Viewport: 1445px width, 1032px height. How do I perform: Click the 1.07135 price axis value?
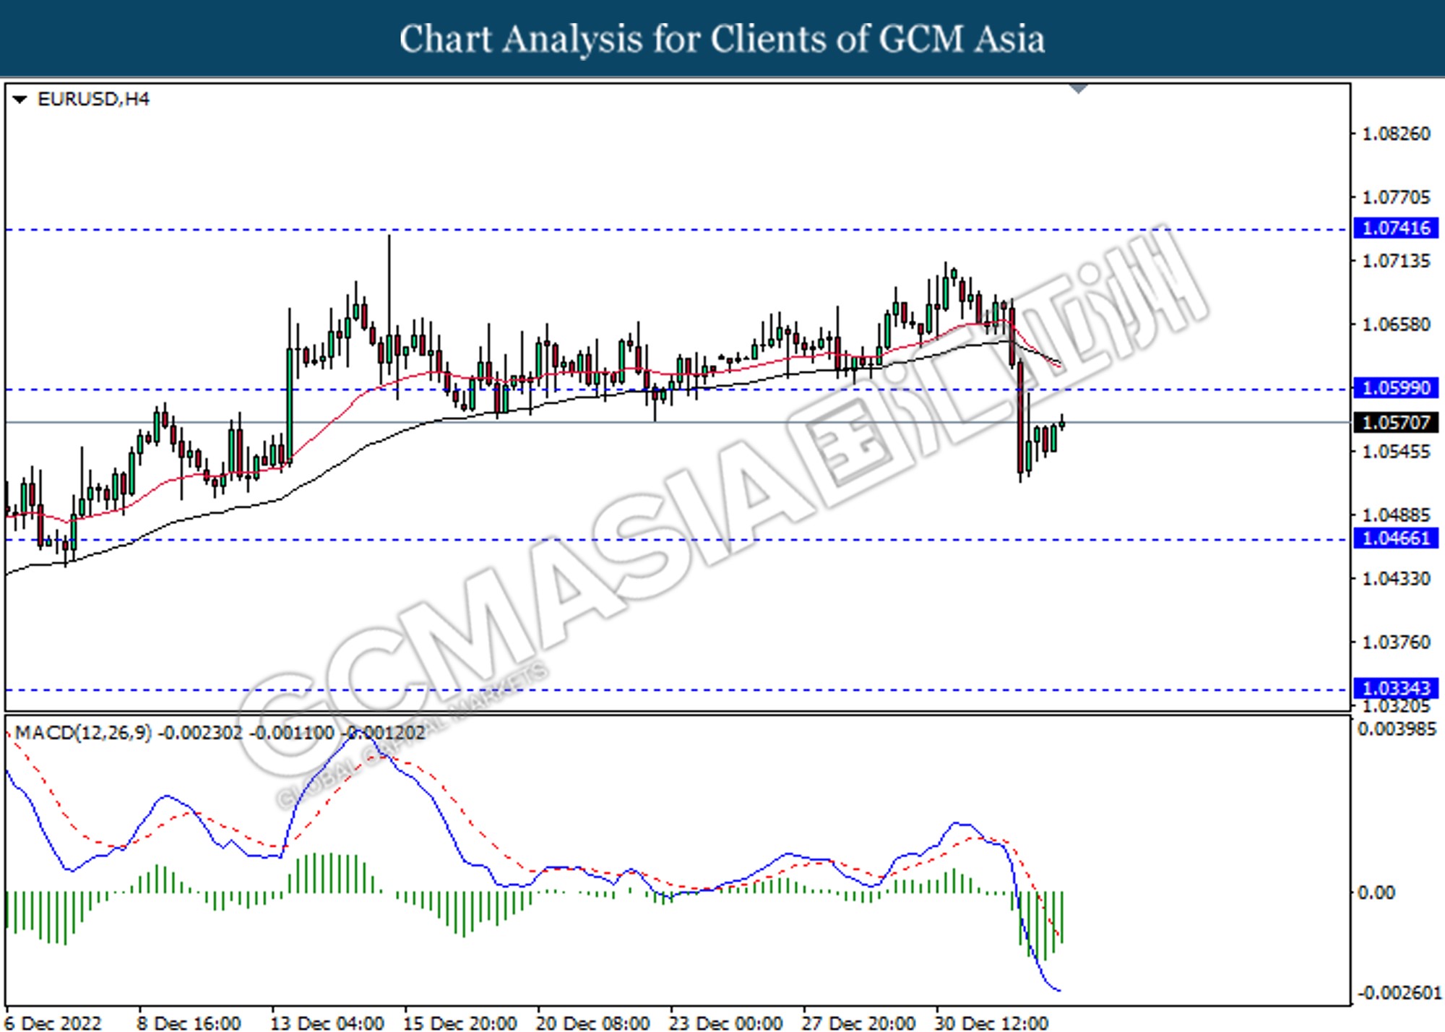click(x=1396, y=261)
